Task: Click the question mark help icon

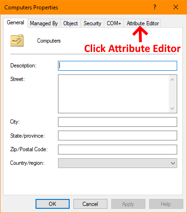Action: (x=155, y=7)
